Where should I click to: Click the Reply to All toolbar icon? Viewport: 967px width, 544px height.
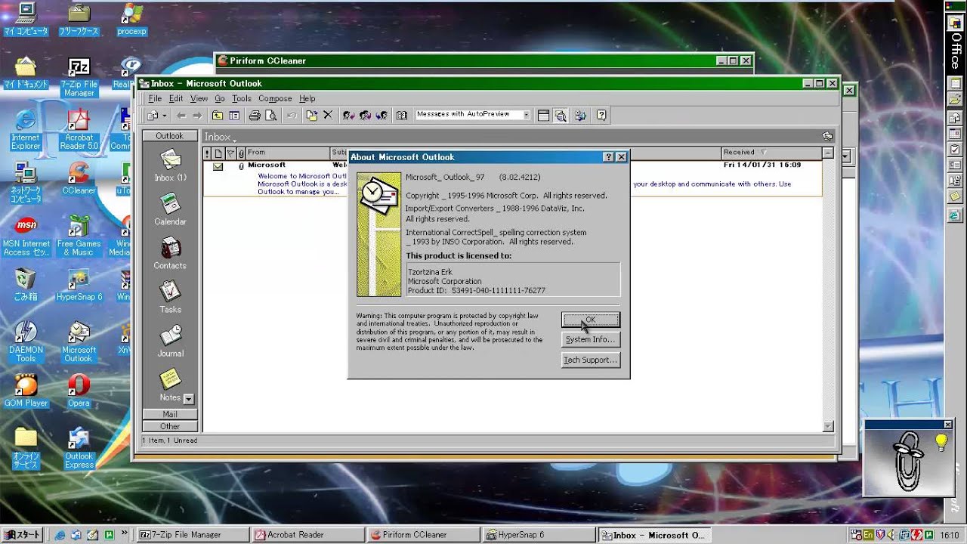click(x=365, y=116)
